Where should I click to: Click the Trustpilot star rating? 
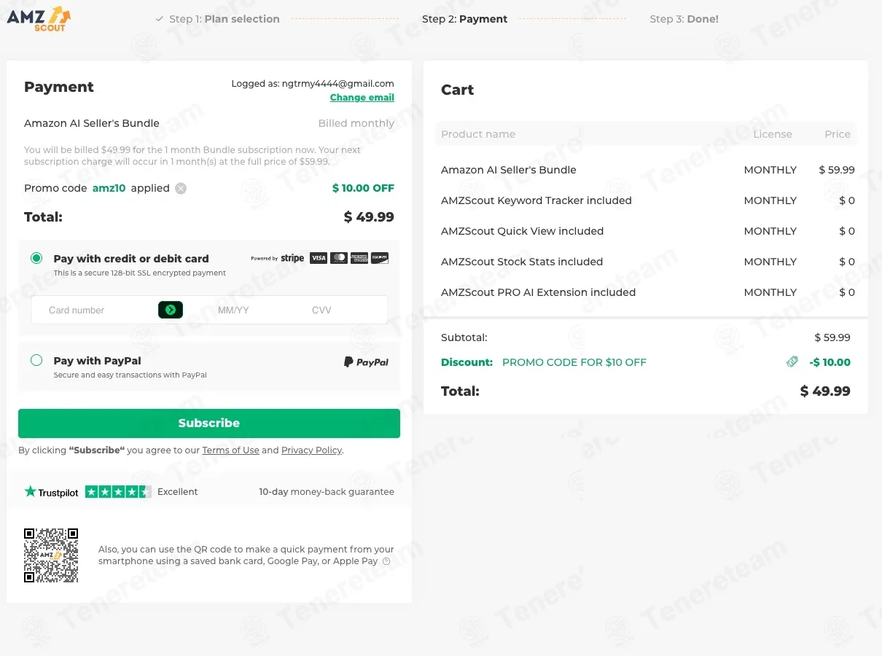tap(118, 491)
